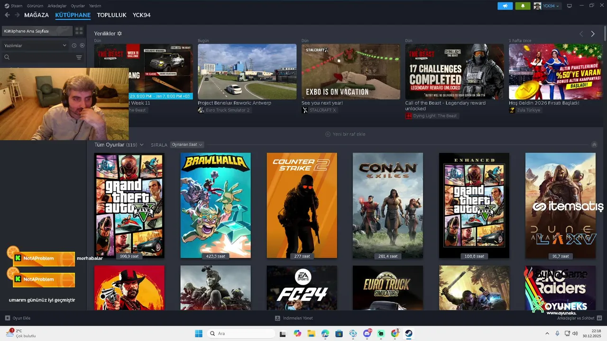
Task: Open Microsoft Store from the taskbar
Action: [x=339, y=333]
